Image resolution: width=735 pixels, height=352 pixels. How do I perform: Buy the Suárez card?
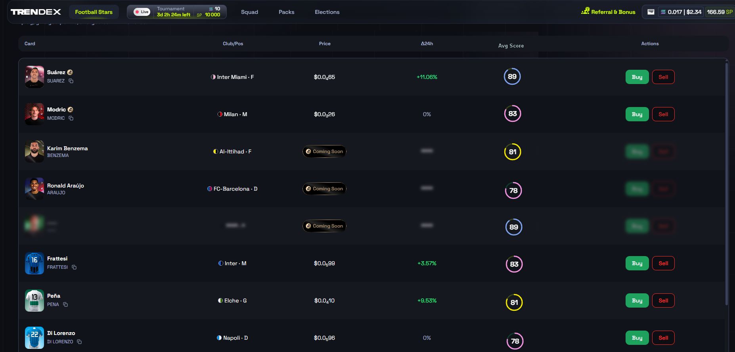point(637,77)
